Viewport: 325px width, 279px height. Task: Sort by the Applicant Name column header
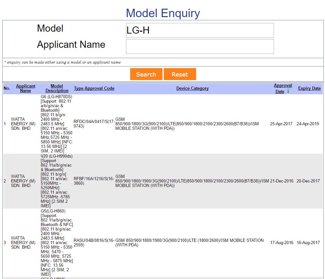click(x=26, y=88)
